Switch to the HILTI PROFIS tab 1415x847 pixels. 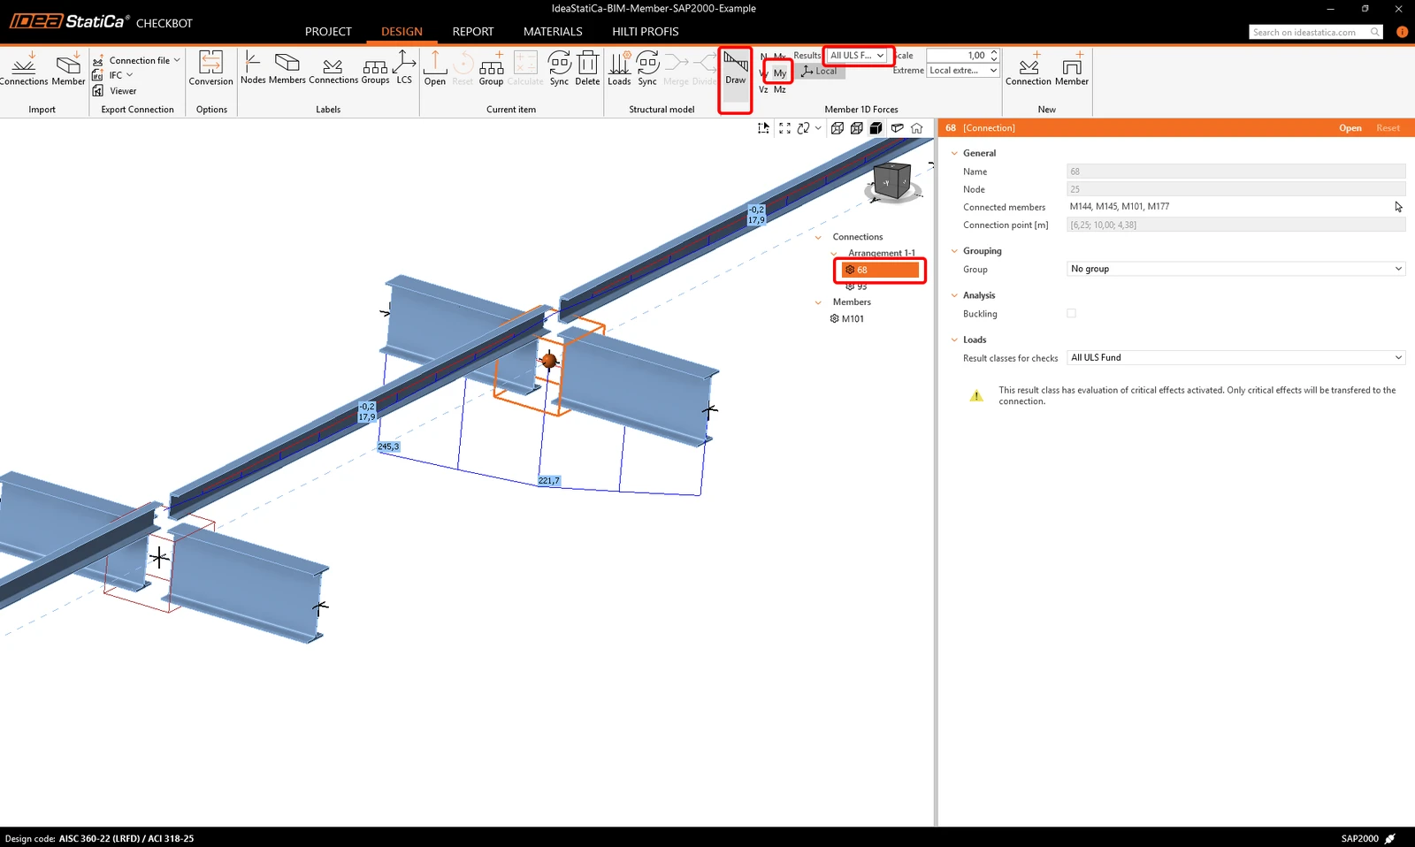pyautogui.click(x=646, y=31)
